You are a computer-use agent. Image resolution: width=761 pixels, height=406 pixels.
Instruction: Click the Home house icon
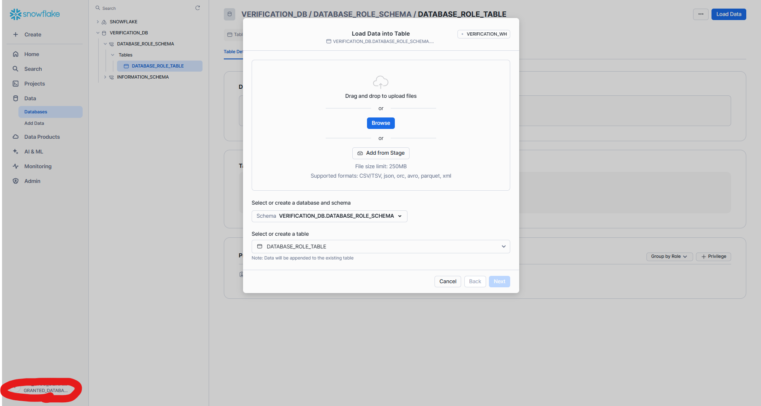click(x=16, y=54)
